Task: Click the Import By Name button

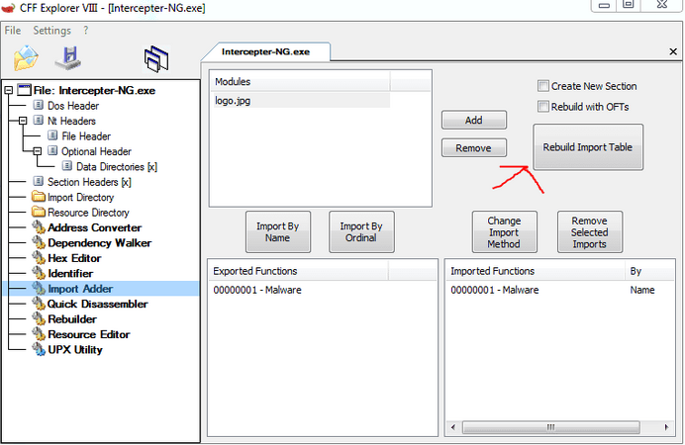Action: coord(278,232)
